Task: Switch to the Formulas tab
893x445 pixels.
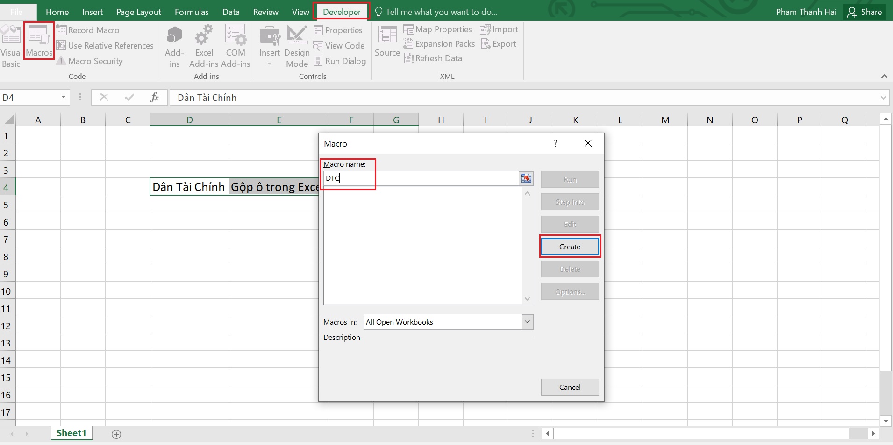Action: pyautogui.click(x=192, y=12)
